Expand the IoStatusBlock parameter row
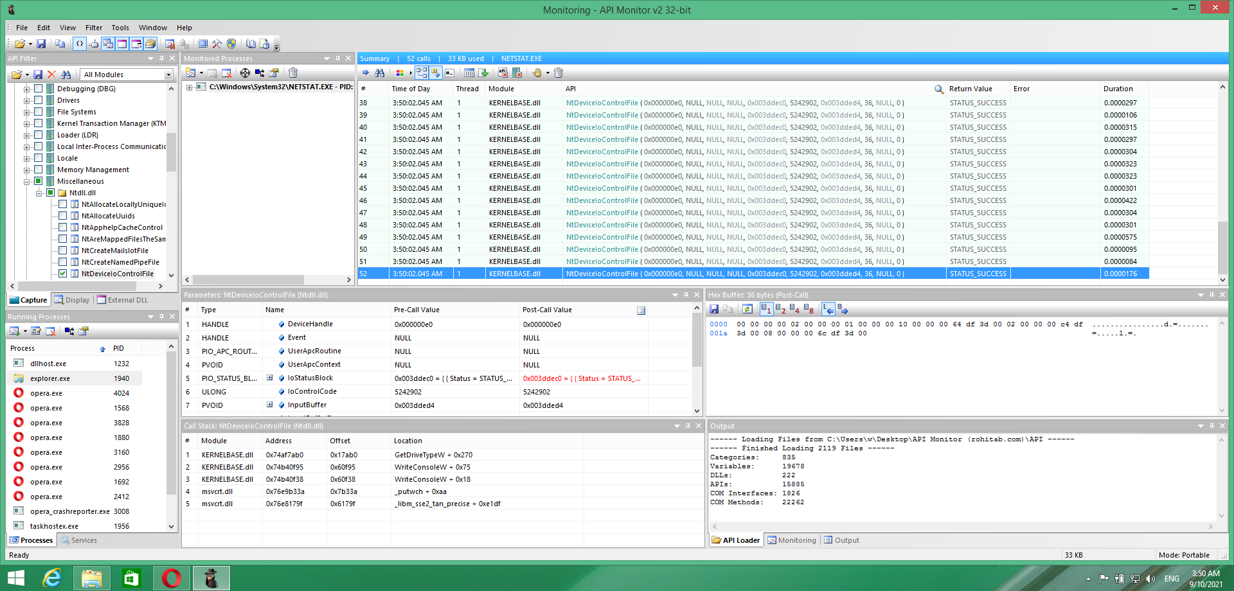 (x=270, y=378)
